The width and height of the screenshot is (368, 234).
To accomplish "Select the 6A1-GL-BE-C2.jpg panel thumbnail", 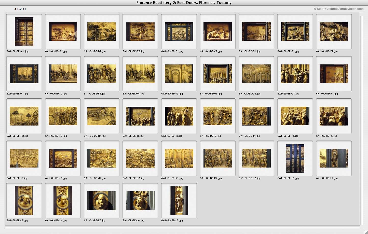I will coord(218,32).
